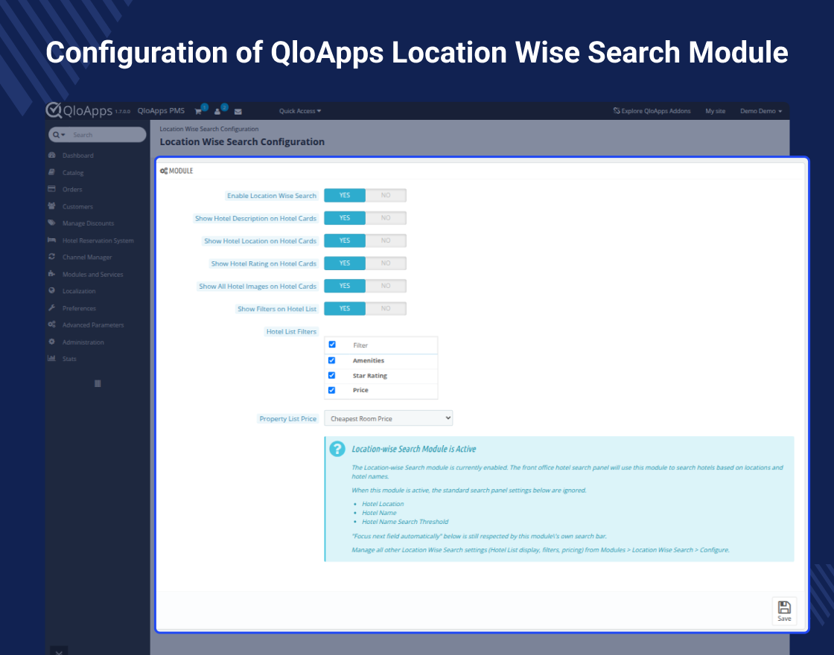Open the customer notifications icon

[217, 112]
